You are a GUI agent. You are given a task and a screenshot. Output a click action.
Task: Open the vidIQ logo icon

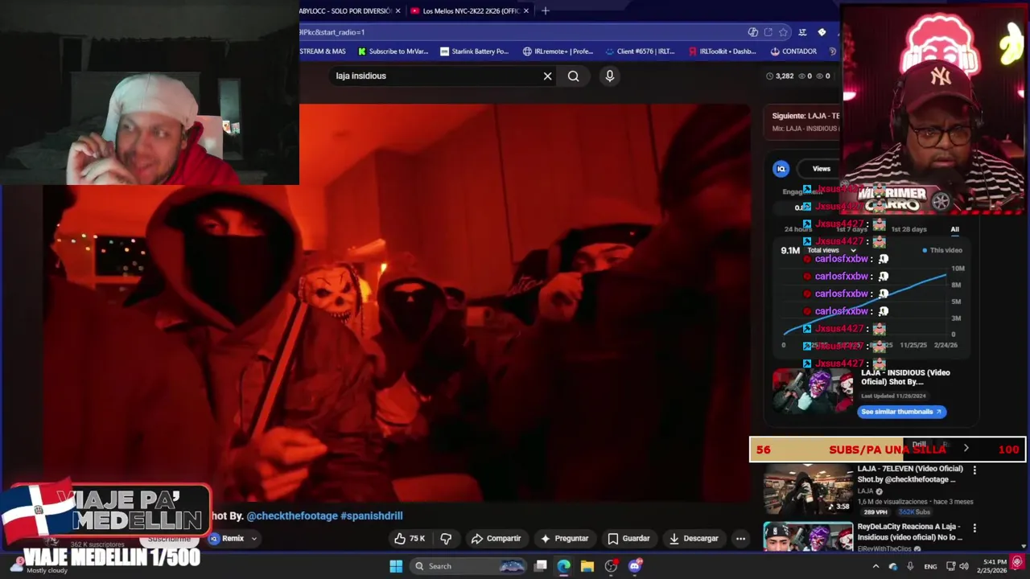point(781,168)
